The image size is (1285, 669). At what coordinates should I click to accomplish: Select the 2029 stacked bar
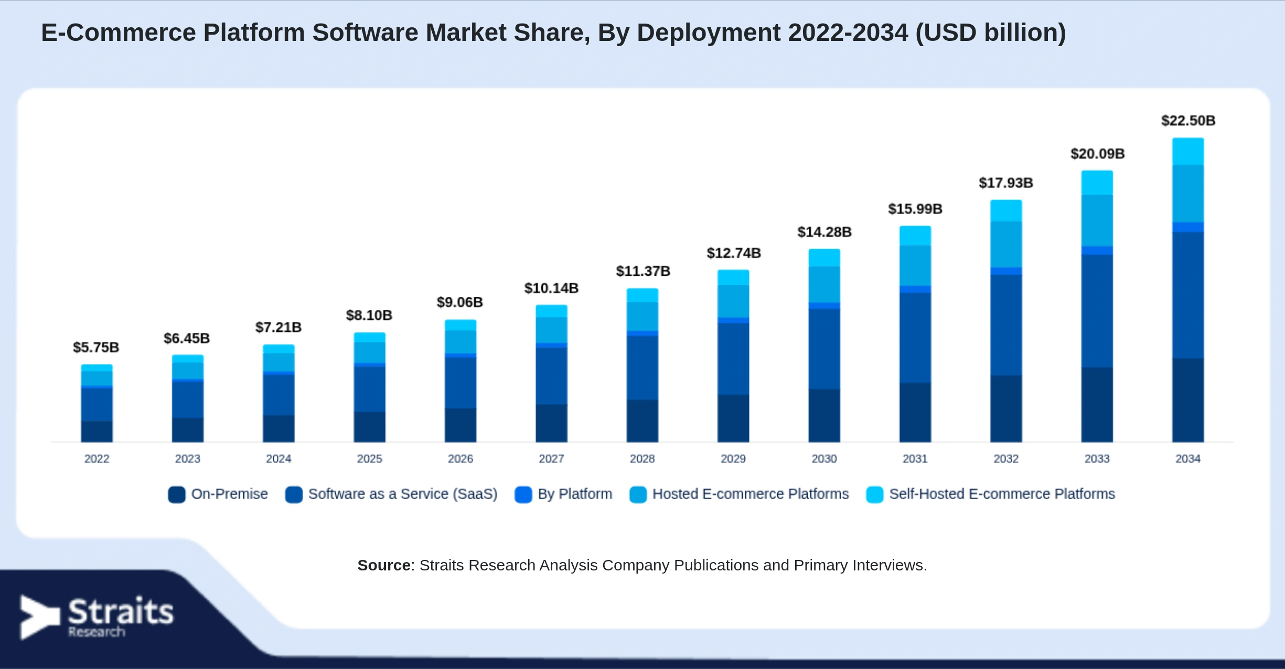click(733, 356)
